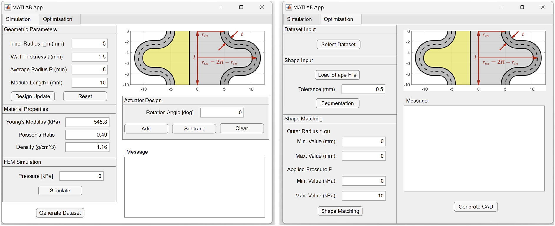This screenshot has height=226, width=555.
Task: Select the Inner Radius r_in input field
Action: (x=90, y=44)
